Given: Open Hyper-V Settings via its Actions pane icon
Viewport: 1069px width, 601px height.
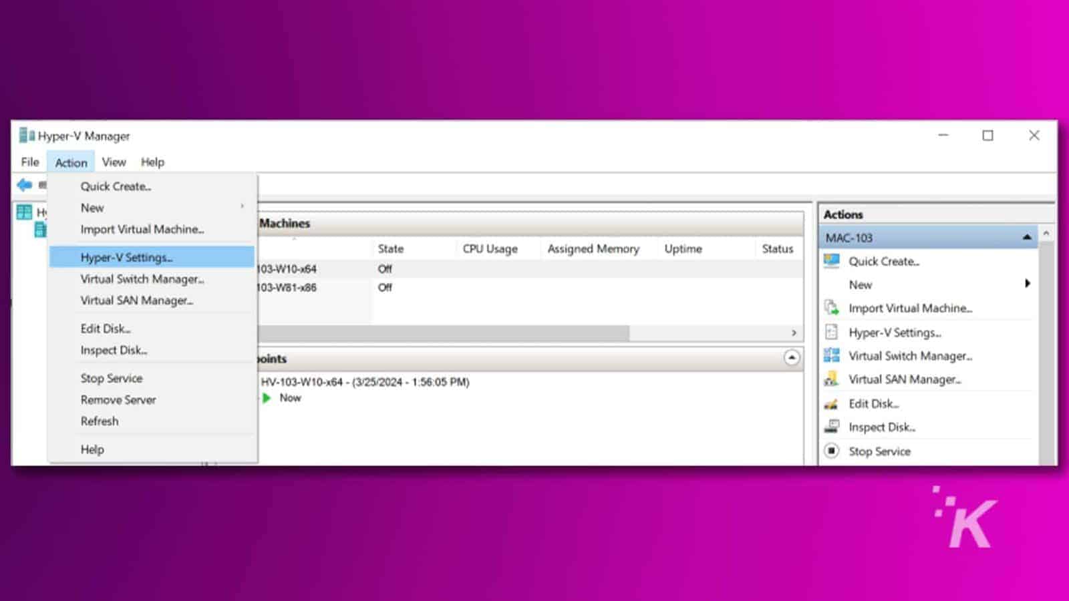Looking at the screenshot, I should click(832, 332).
